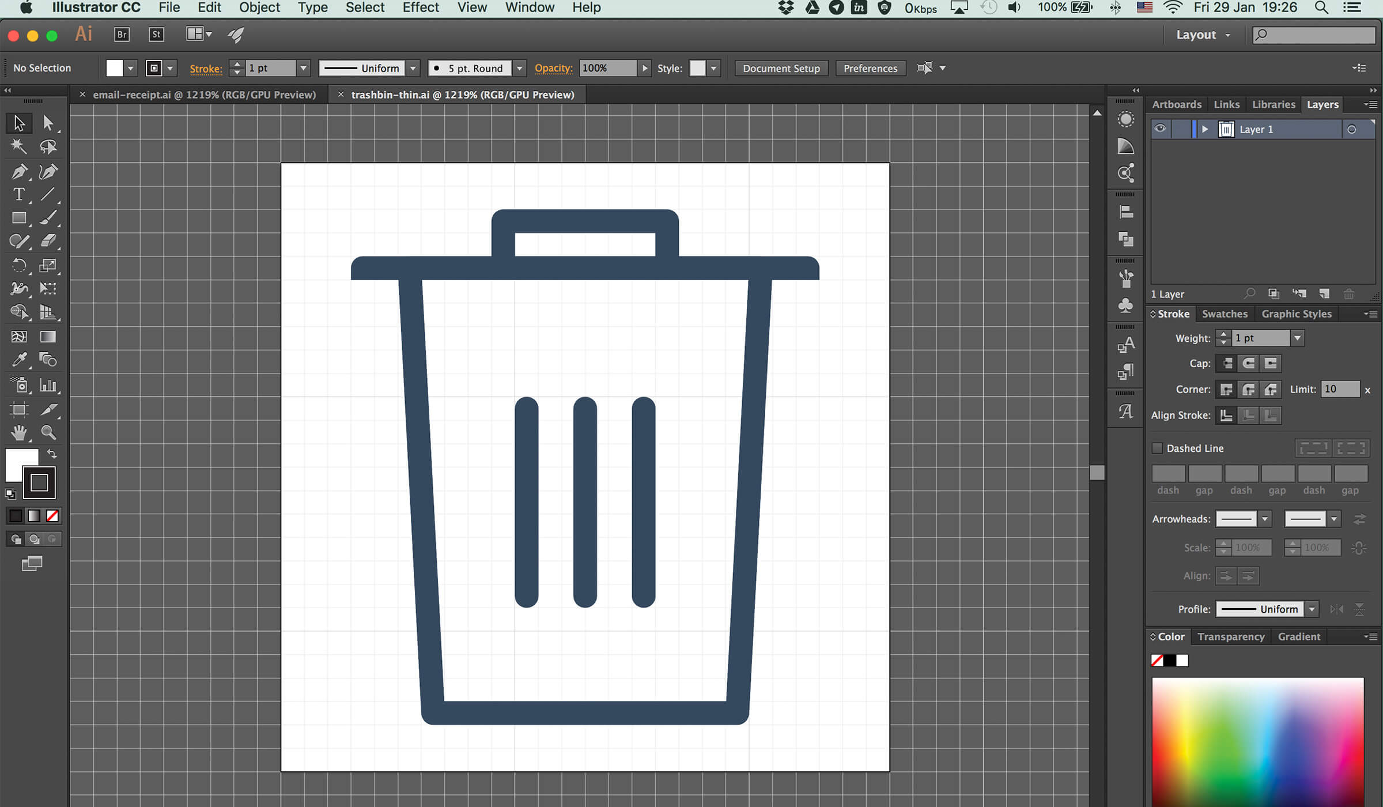The width and height of the screenshot is (1383, 807).
Task: Open Adobe Stock via St icon
Action: (156, 35)
